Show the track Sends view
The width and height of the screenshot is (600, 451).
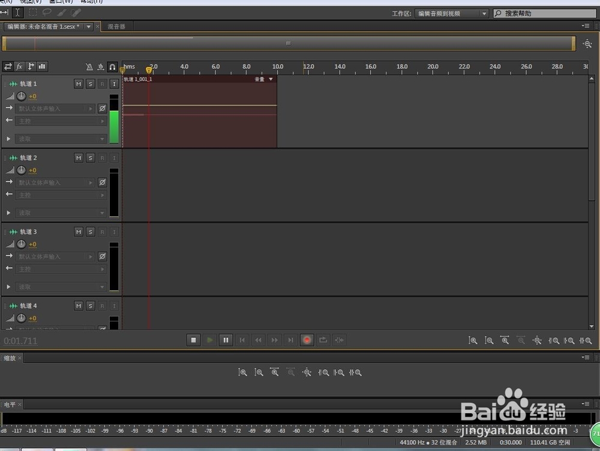tap(31, 67)
